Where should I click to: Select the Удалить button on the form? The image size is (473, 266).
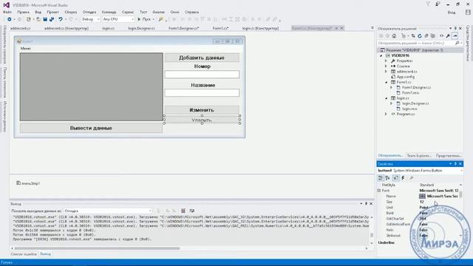(202, 120)
